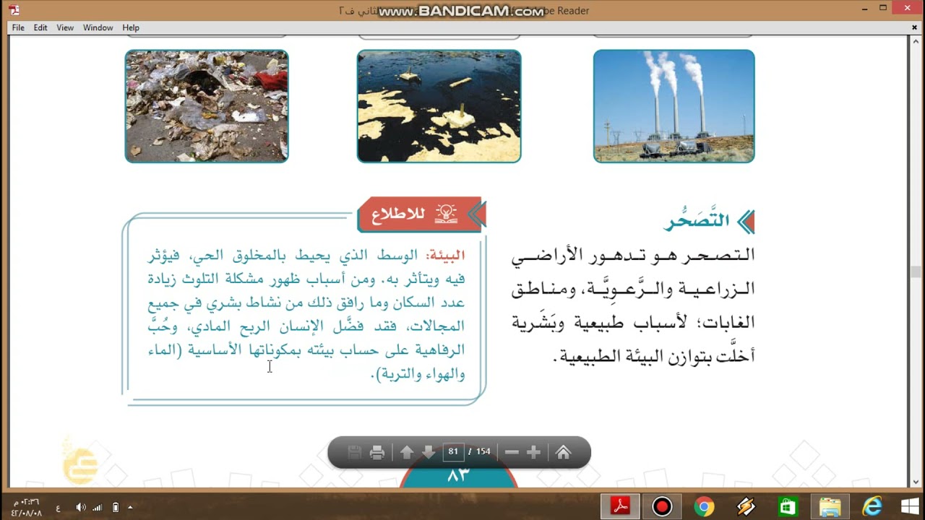The image size is (925, 520).
Task: Open the Windows Store taskbar icon
Action: (788, 507)
